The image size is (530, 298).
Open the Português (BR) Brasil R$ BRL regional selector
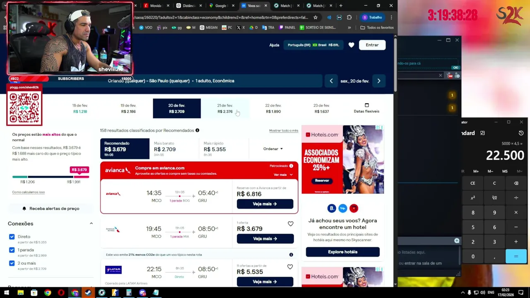coord(313,45)
